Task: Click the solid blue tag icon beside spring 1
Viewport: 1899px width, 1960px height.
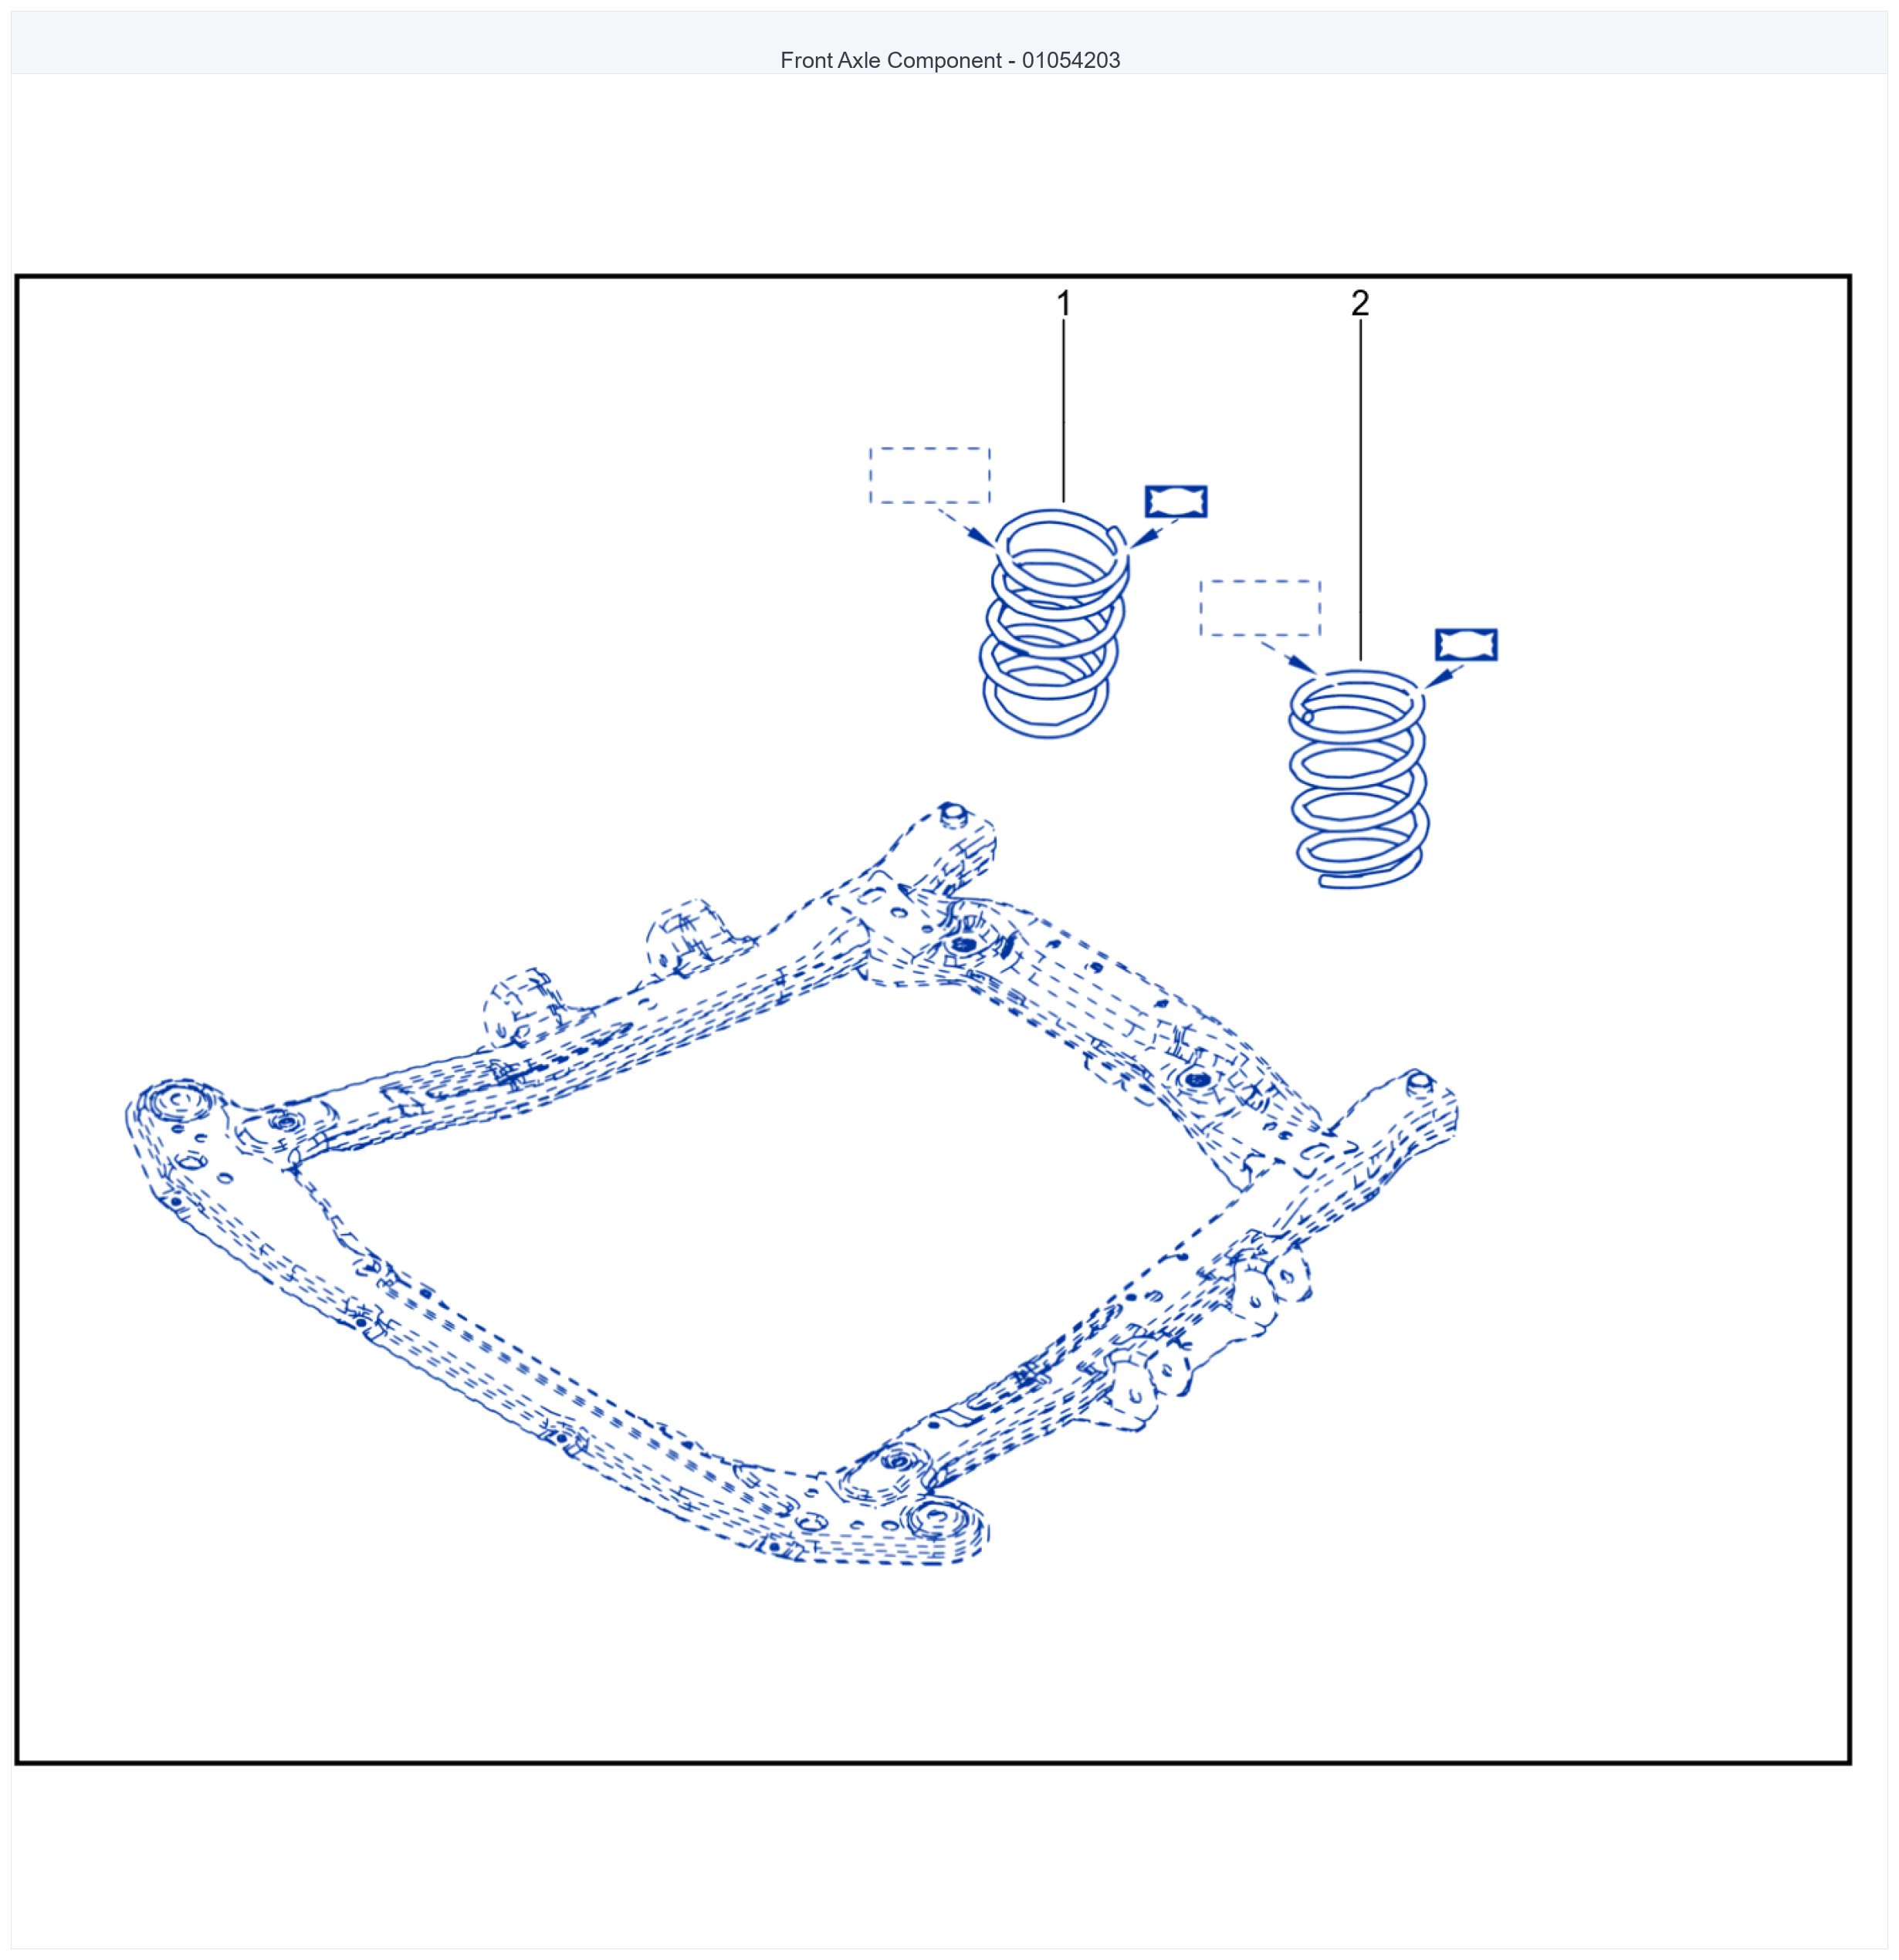Action: pyautogui.click(x=1176, y=501)
